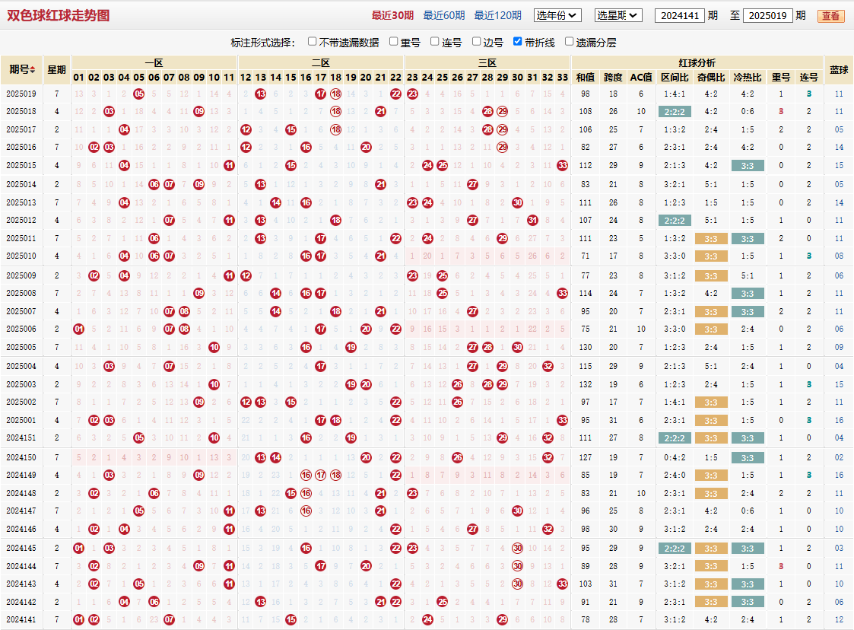Click red ball 19 in row 2025005
Screen dimensions: 854x630
[351, 347]
